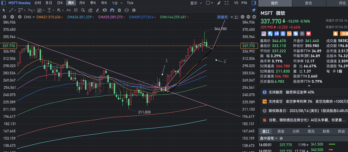The height and width of the screenshot is (152, 348).
Task: Click the VS compare button
Action: click(236, 3)
